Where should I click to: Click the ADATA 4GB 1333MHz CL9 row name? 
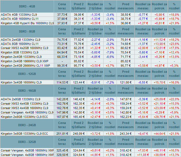(x=19, y=15)
